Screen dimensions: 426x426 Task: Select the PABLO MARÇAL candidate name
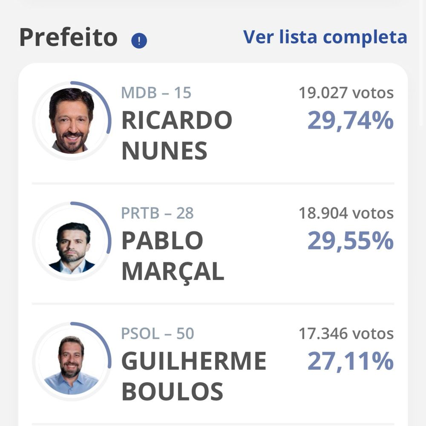click(173, 256)
